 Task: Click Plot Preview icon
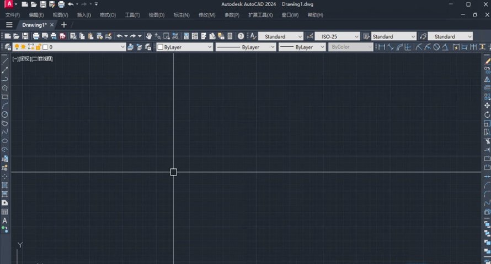coord(45,36)
